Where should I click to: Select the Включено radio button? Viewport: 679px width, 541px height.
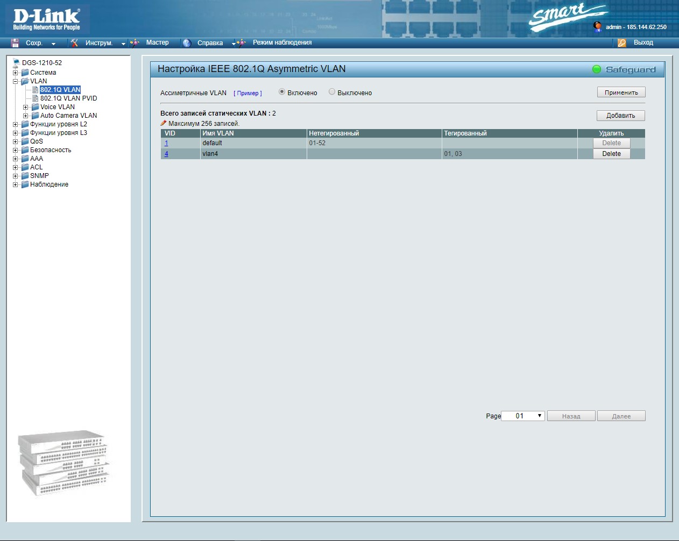[282, 92]
